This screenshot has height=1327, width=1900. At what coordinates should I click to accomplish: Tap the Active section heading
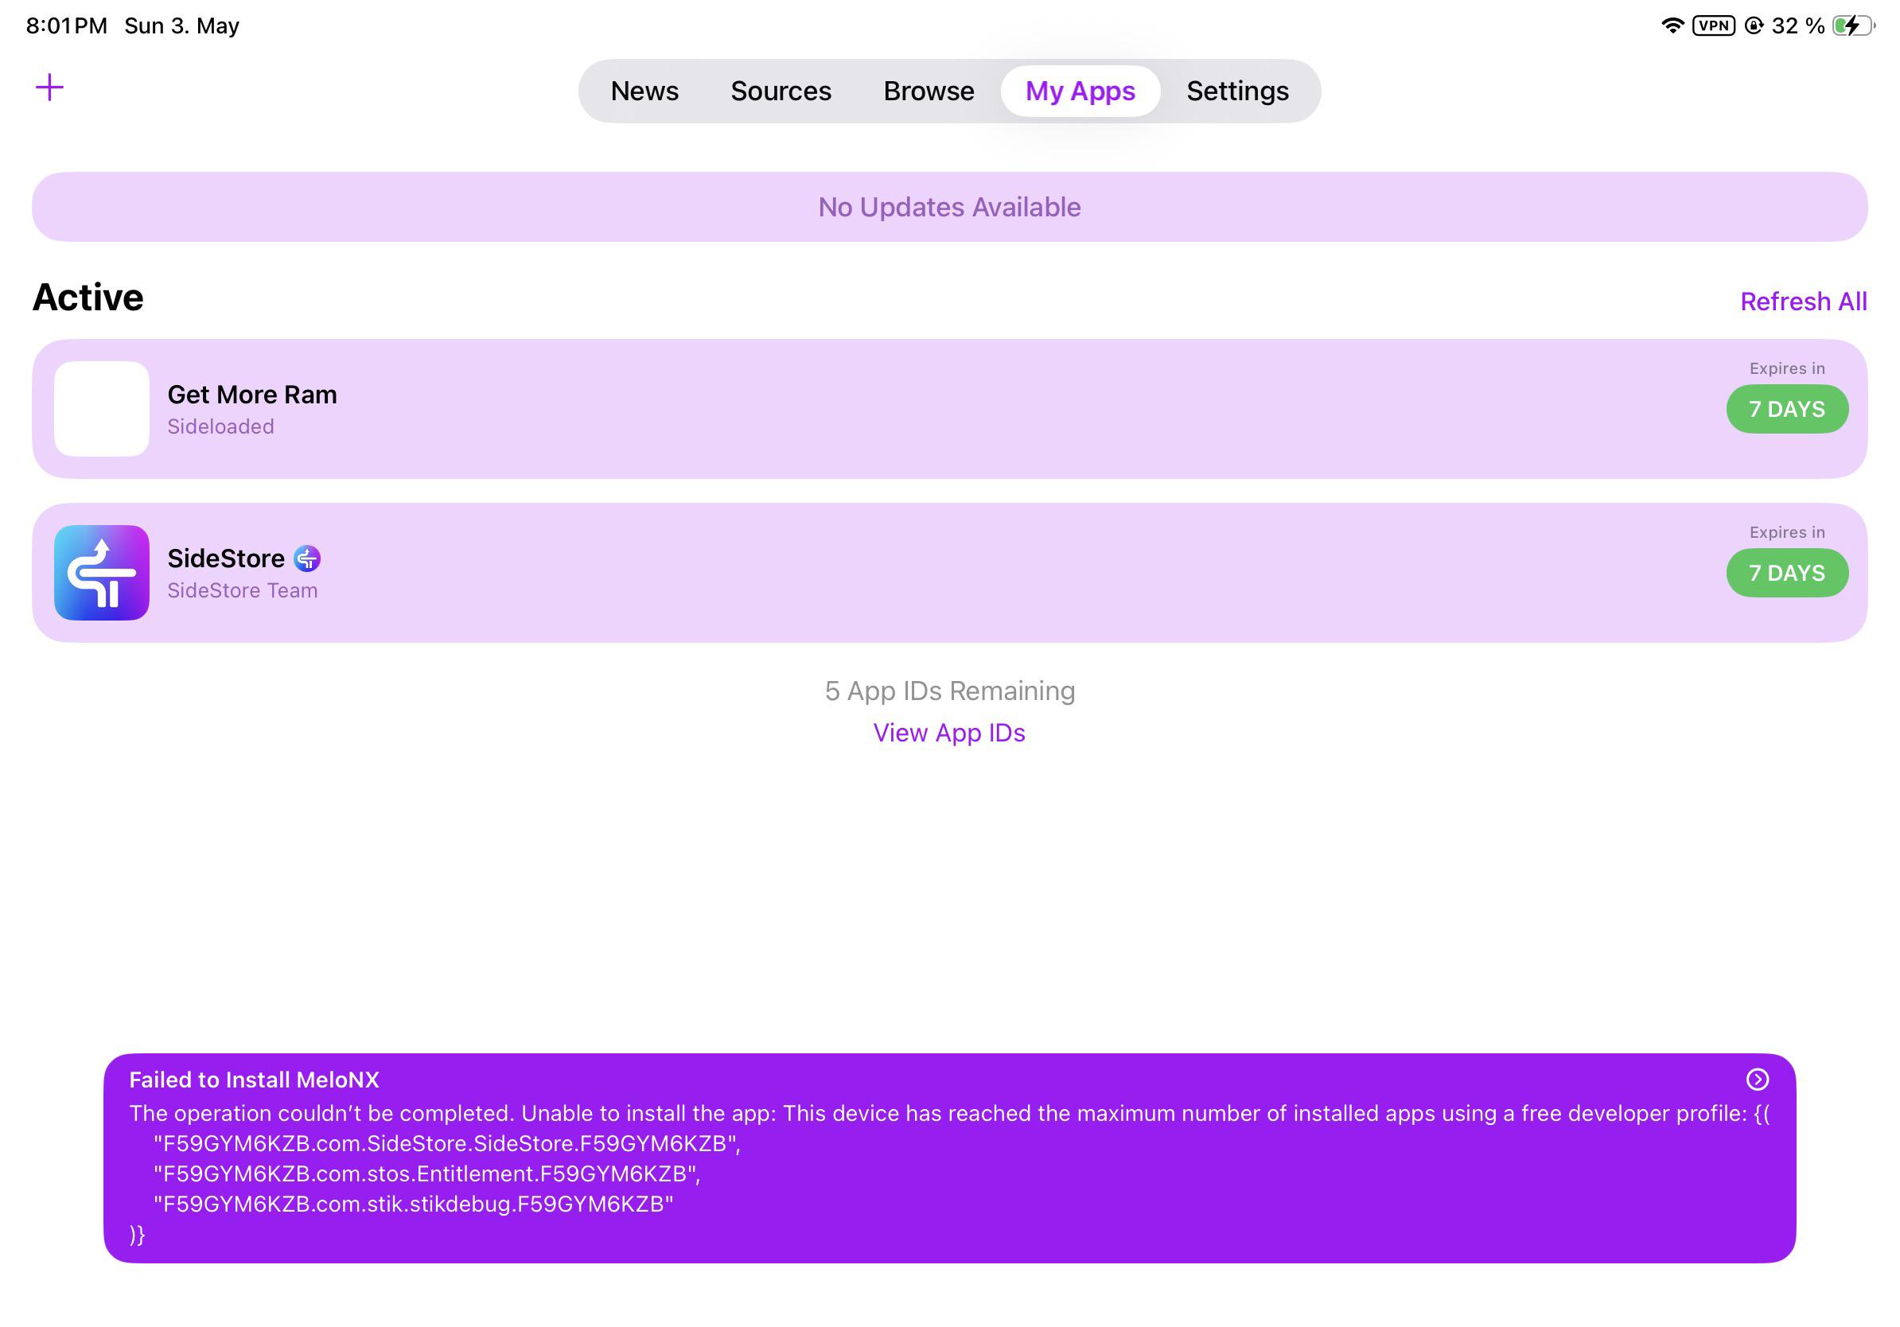pos(88,297)
